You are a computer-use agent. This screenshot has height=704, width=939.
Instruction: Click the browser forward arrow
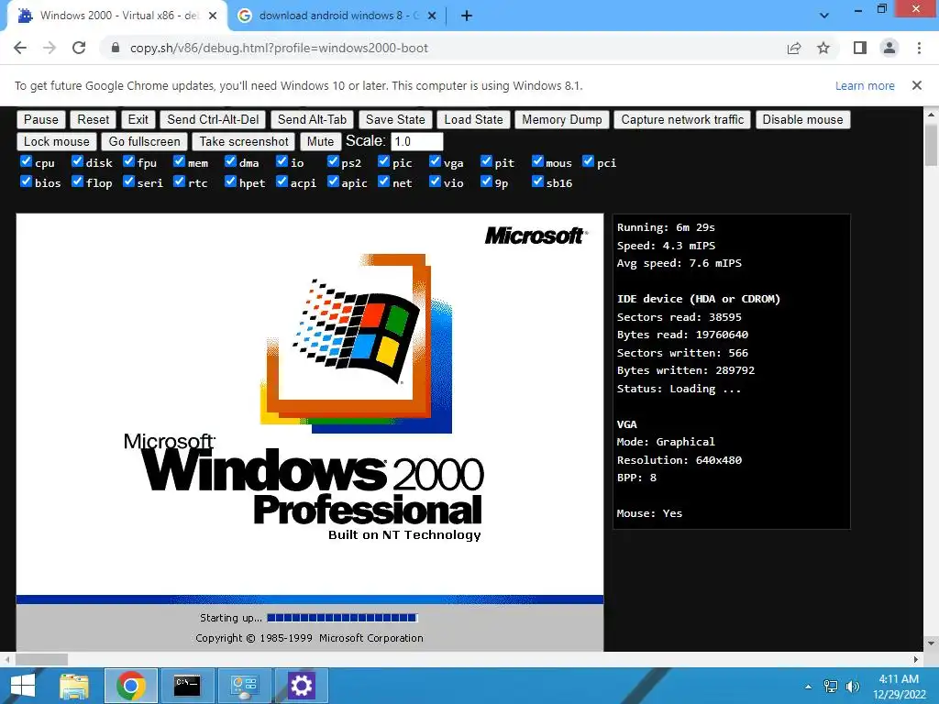tap(50, 48)
